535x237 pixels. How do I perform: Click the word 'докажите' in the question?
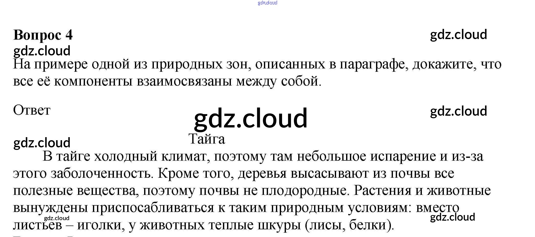click(x=444, y=64)
